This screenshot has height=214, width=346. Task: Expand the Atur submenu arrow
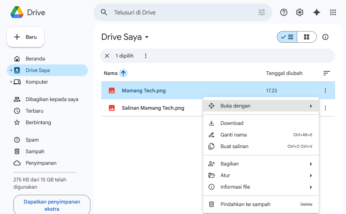point(311,176)
